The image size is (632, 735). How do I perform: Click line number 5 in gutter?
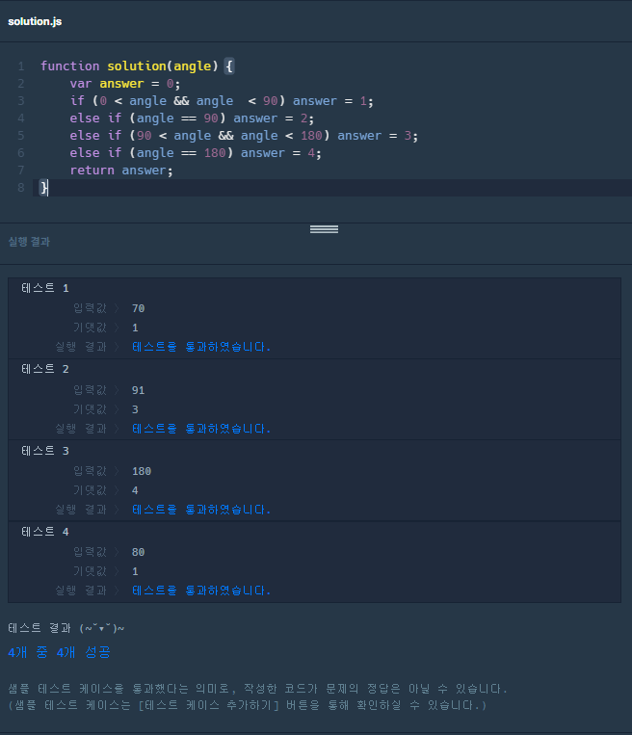pos(21,136)
